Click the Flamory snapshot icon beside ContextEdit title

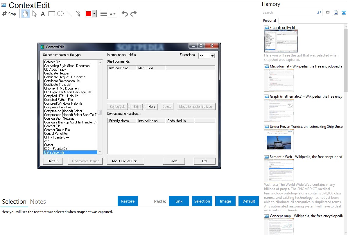[x=3, y=5]
